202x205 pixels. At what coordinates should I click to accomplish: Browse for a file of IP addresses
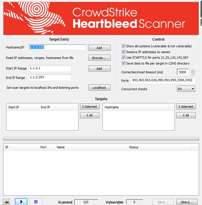[100, 58]
